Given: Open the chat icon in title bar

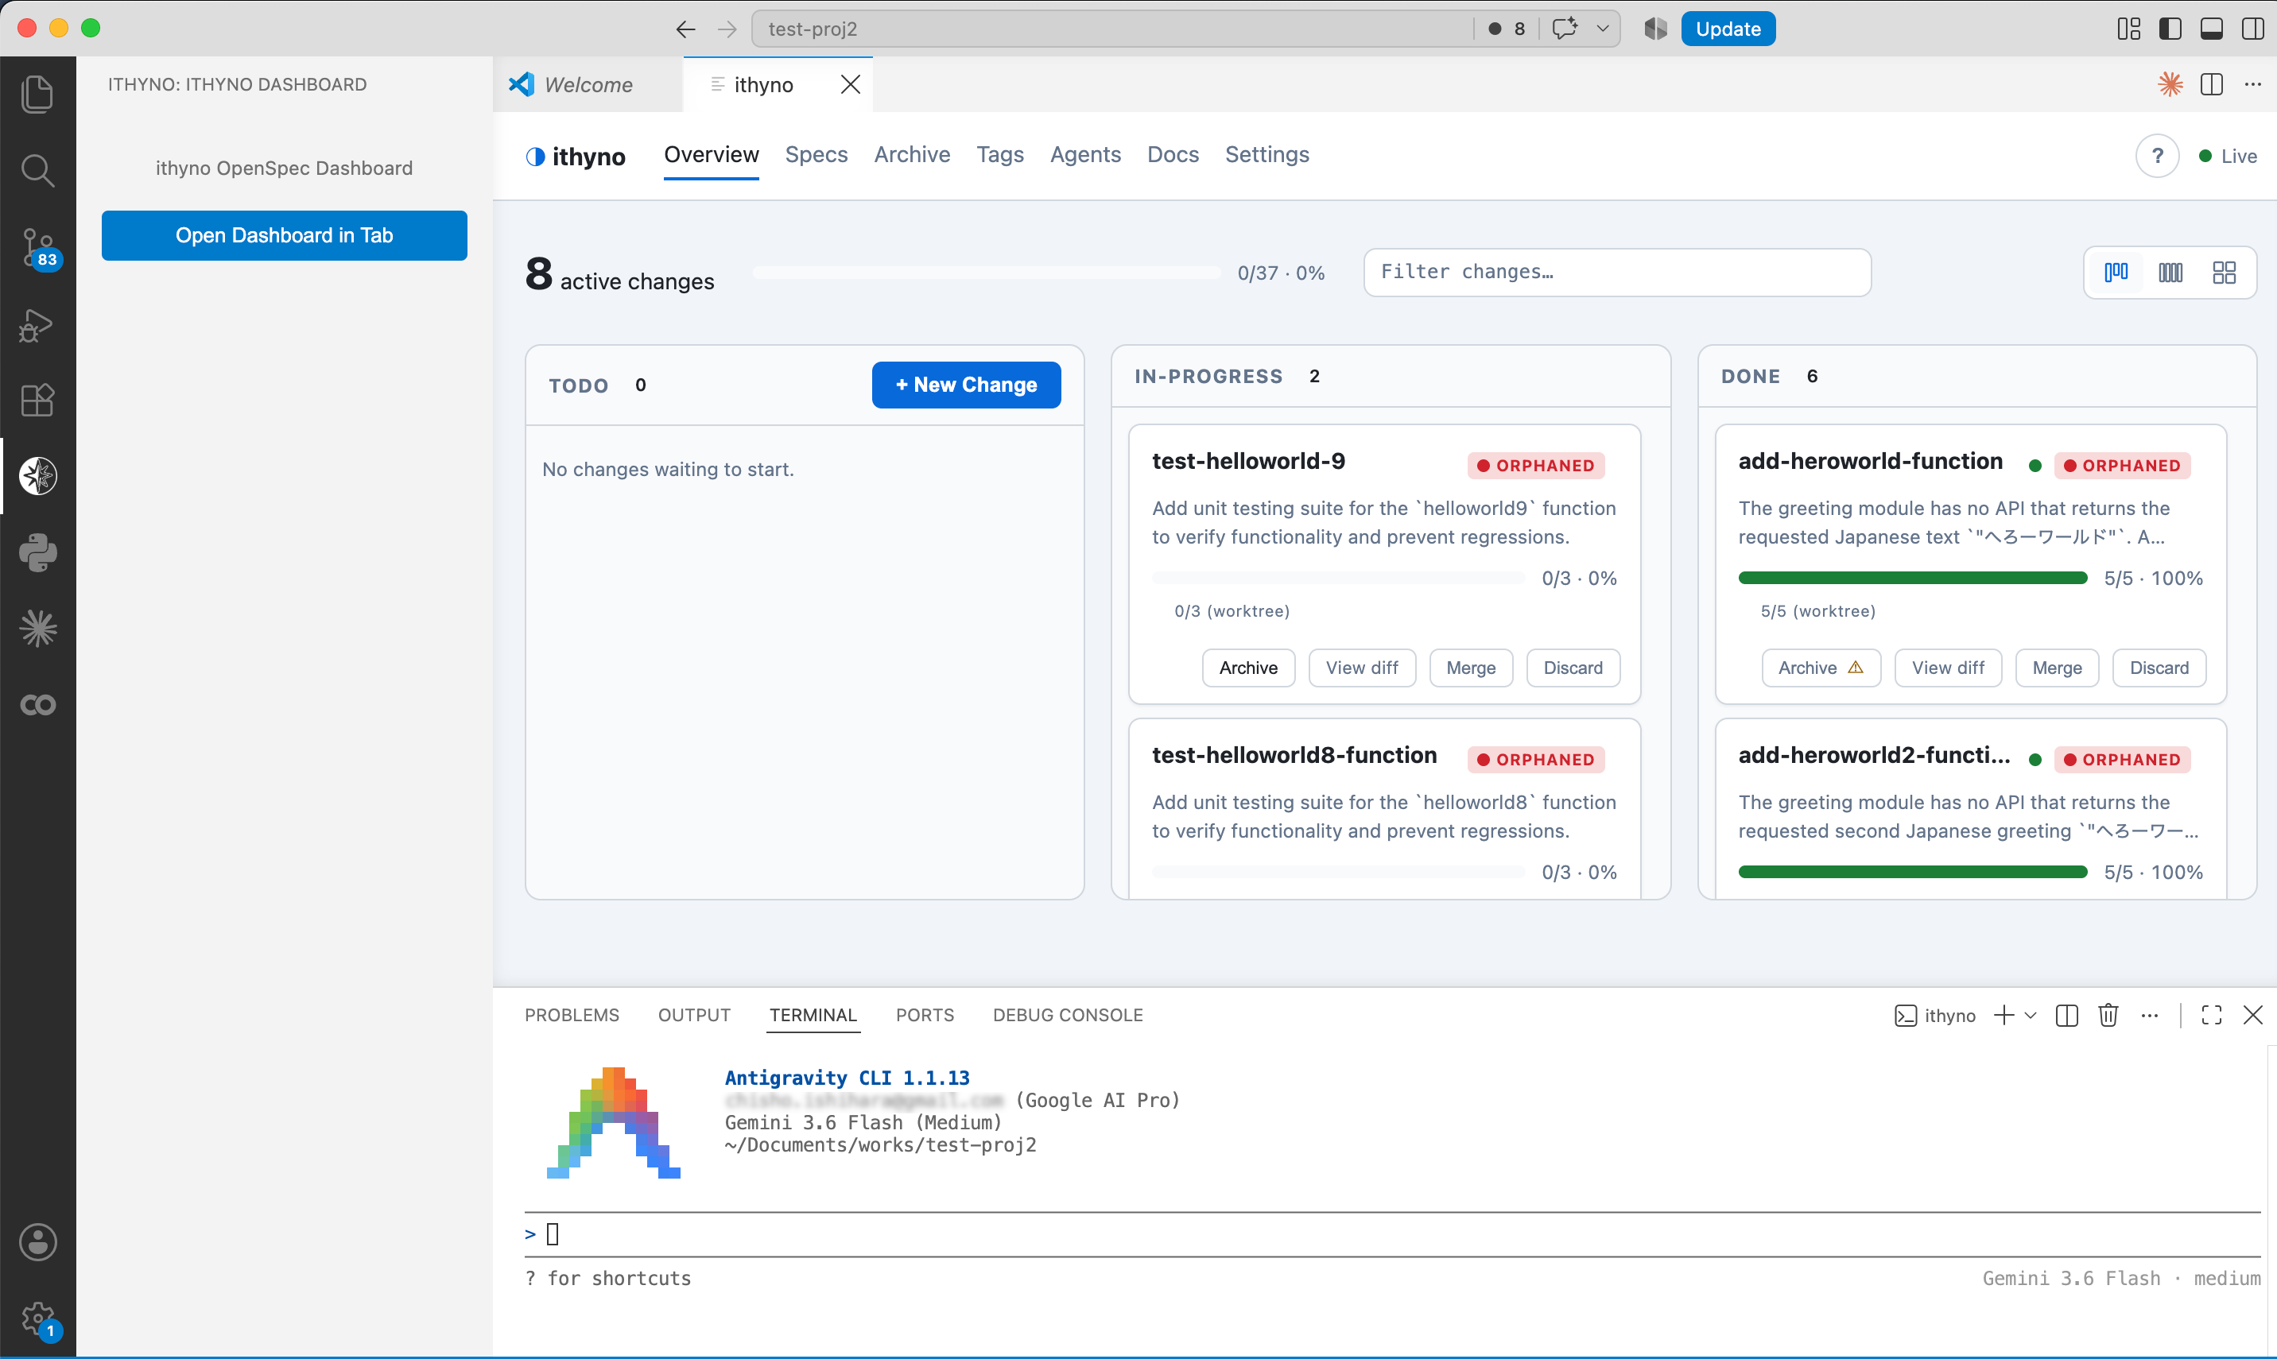Looking at the screenshot, I should coord(1565,29).
